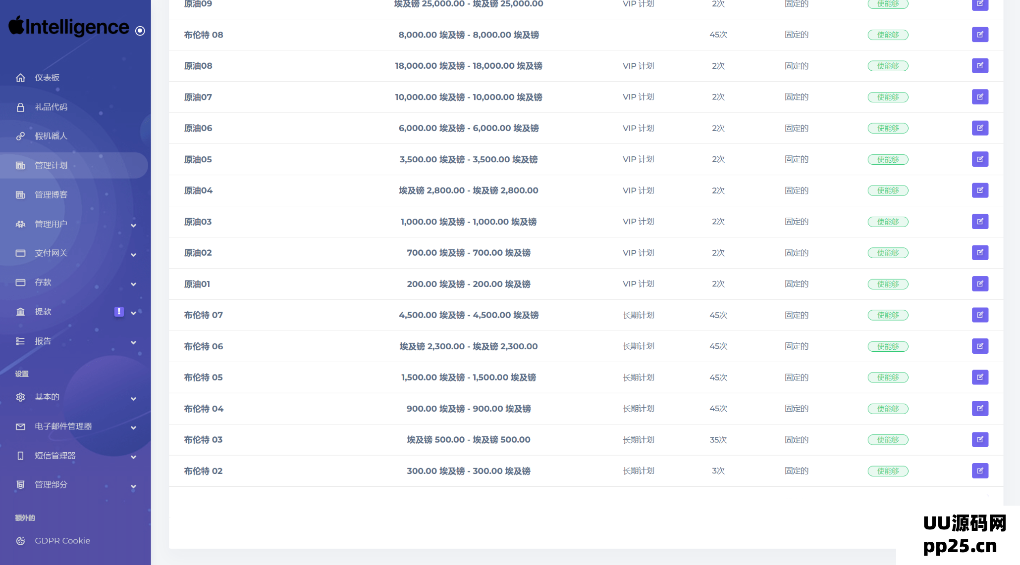Click the 布伦特 07 plan name
This screenshot has width=1020, height=565.
coord(203,315)
